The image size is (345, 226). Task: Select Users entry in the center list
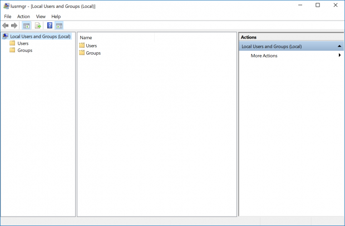(91, 46)
